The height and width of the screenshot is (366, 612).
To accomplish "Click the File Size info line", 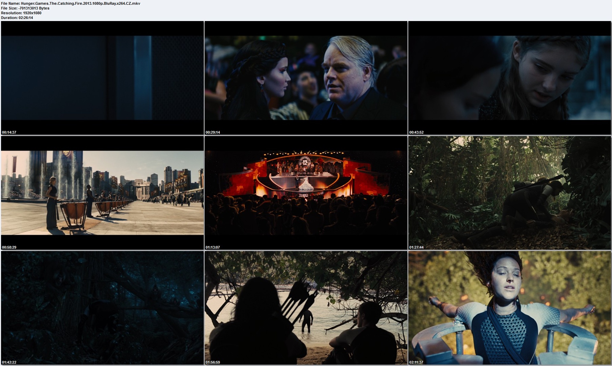I will tap(25, 8).
